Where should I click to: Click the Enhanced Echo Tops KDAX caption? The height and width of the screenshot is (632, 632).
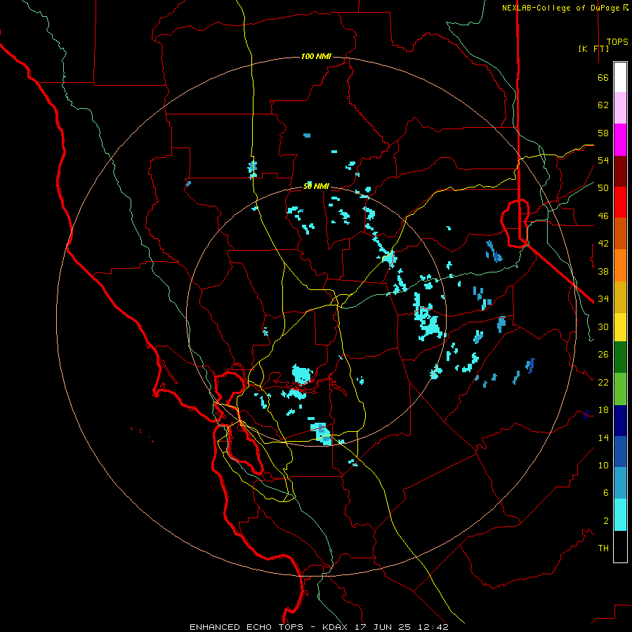click(x=319, y=627)
